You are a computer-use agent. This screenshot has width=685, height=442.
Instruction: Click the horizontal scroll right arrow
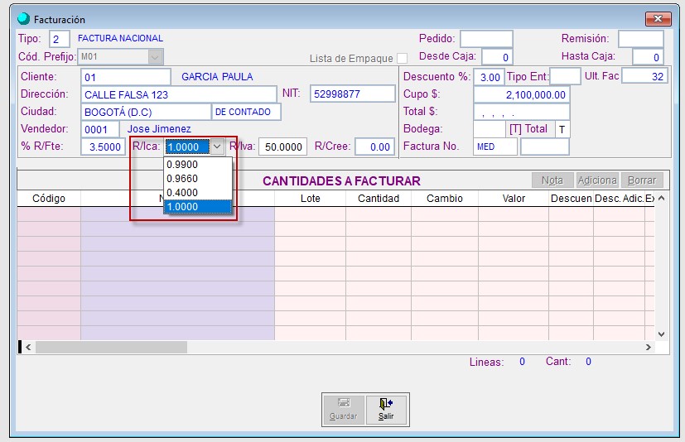coord(649,347)
